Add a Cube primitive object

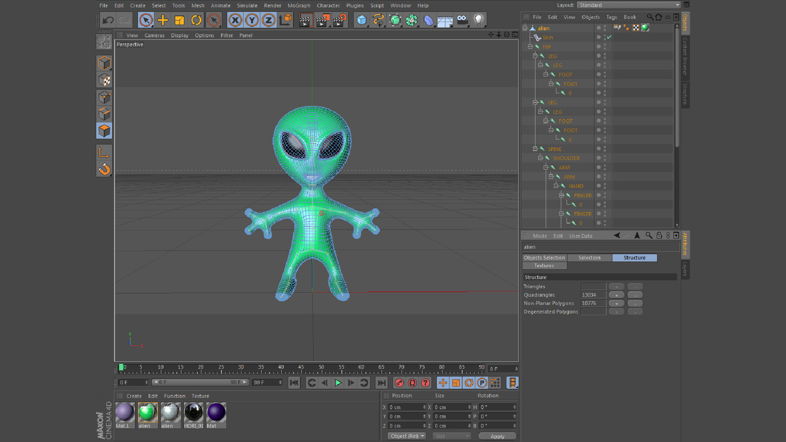tap(361, 20)
